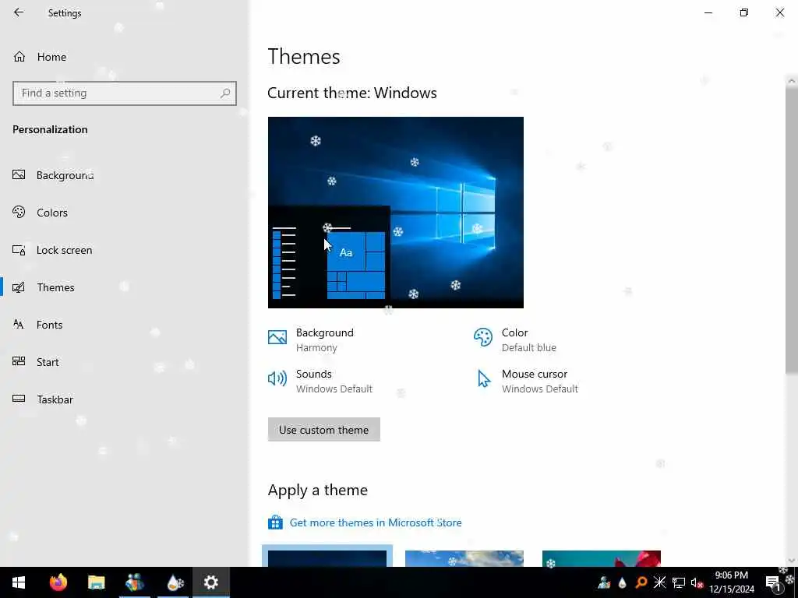Click the orange magnifier tray icon
The image size is (798, 598).
pyautogui.click(x=641, y=582)
